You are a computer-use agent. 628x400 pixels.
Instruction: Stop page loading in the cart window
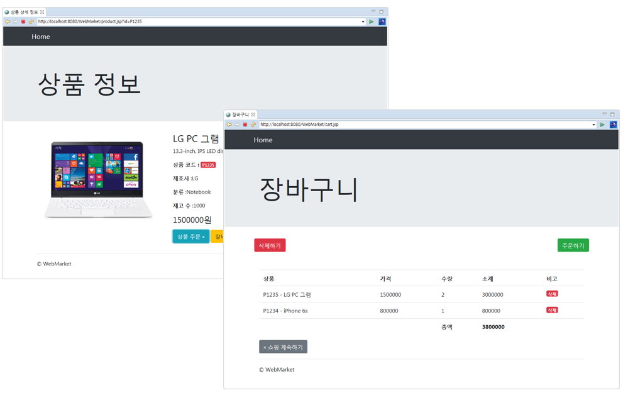[245, 125]
